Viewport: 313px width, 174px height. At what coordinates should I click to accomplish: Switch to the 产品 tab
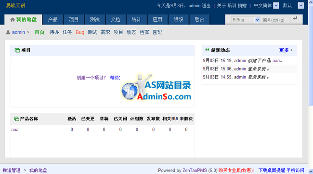tap(53, 19)
